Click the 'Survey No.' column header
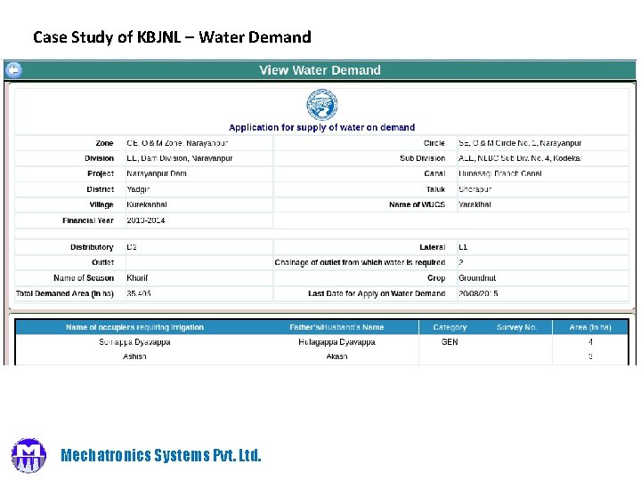The width and height of the screenshot is (641, 480). 516,327
